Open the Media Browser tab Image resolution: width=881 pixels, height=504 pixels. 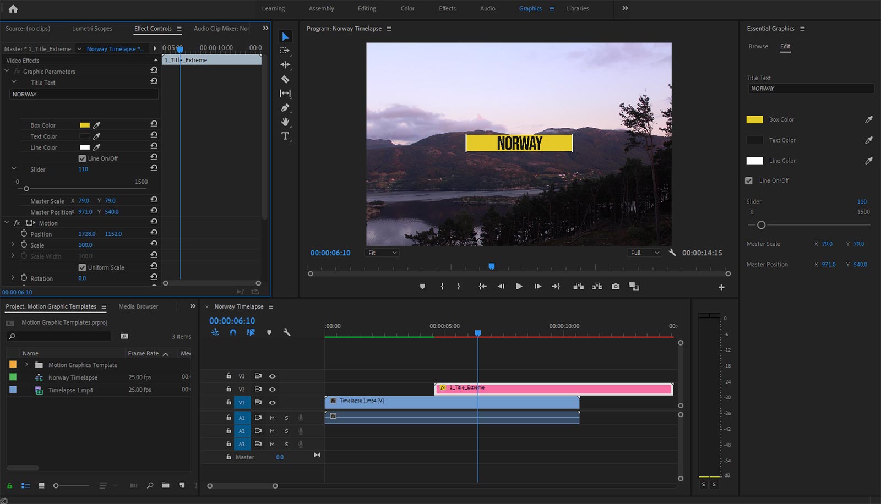tap(138, 306)
